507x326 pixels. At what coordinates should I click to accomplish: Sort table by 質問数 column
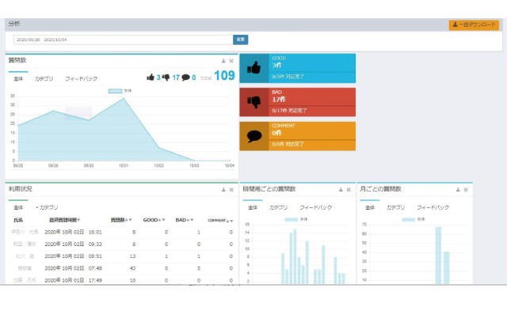coord(121,220)
